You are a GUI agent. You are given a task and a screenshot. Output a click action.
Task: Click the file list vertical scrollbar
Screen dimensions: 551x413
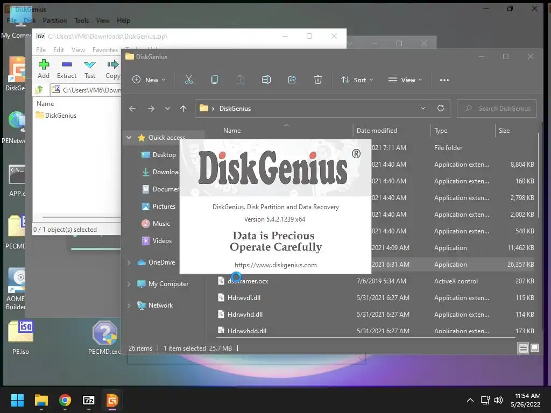[x=538, y=176]
